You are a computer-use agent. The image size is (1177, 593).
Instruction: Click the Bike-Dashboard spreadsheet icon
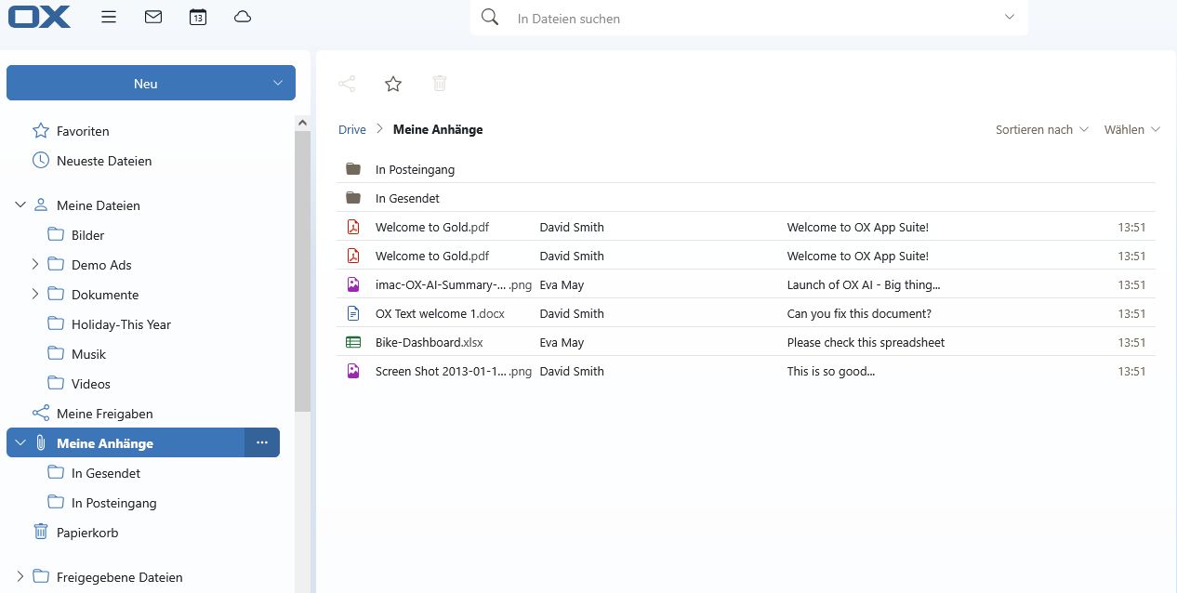coord(353,342)
